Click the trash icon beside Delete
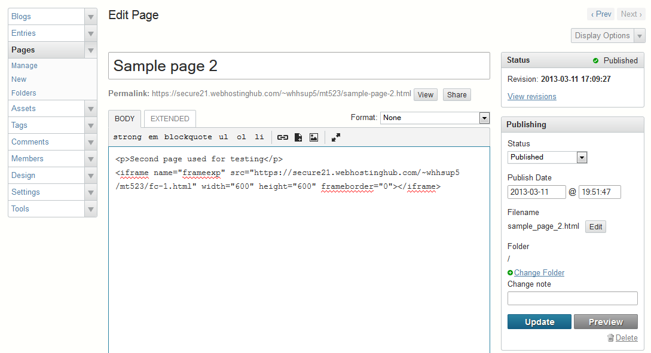This screenshot has height=353, width=651. pos(610,338)
